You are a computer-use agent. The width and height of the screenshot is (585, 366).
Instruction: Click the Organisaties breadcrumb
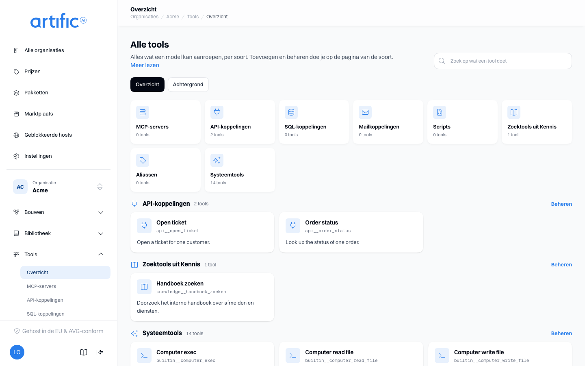(144, 17)
